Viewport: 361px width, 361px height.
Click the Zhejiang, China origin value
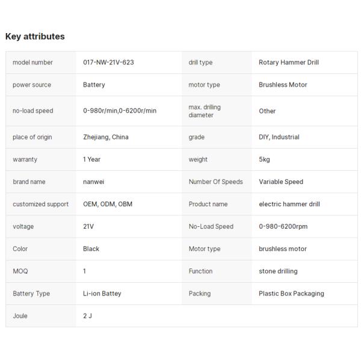pyautogui.click(x=105, y=137)
